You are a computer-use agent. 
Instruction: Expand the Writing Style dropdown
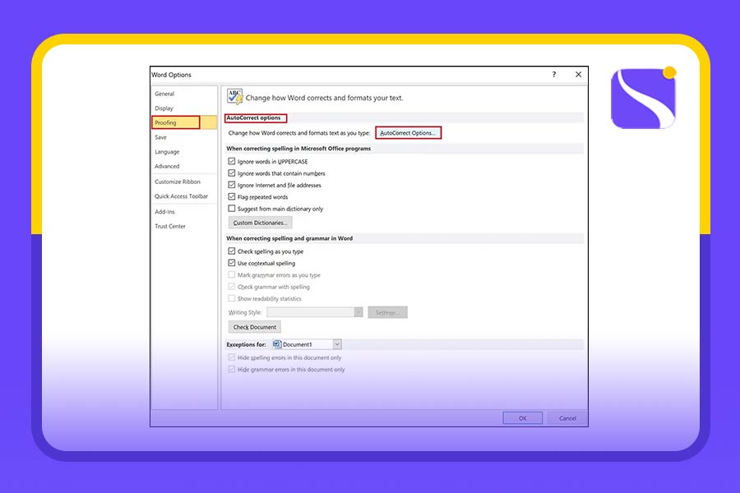[x=358, y=312]
